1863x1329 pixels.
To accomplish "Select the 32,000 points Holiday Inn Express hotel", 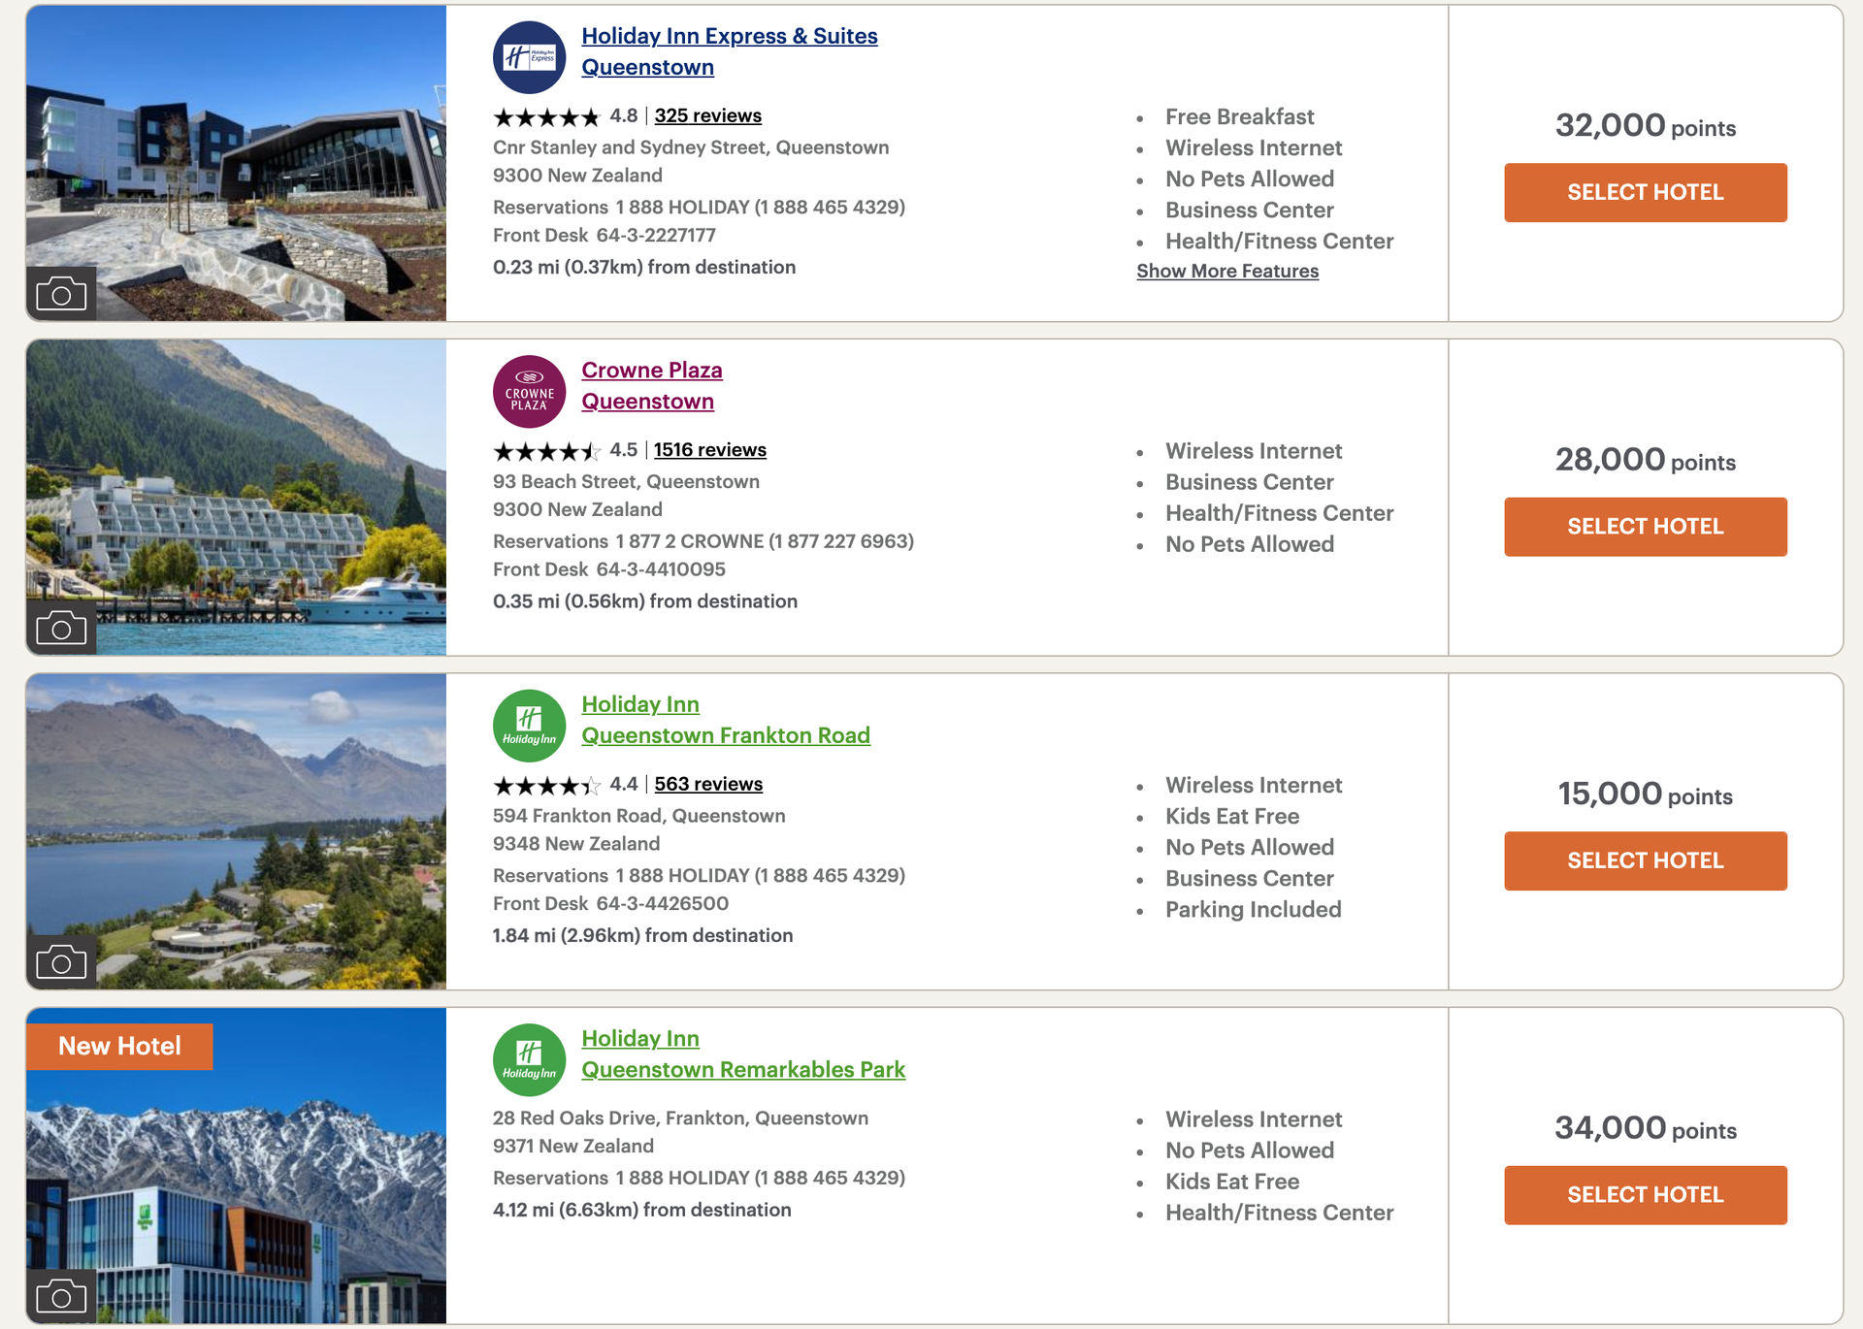I will click(1645, 192).
